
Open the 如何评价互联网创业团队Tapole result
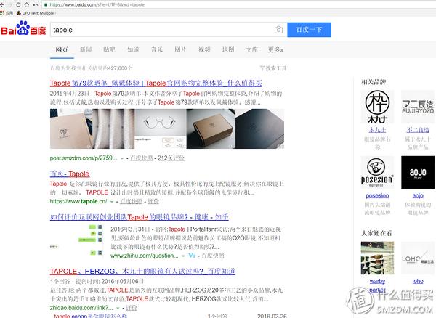[x=140, y=217]
